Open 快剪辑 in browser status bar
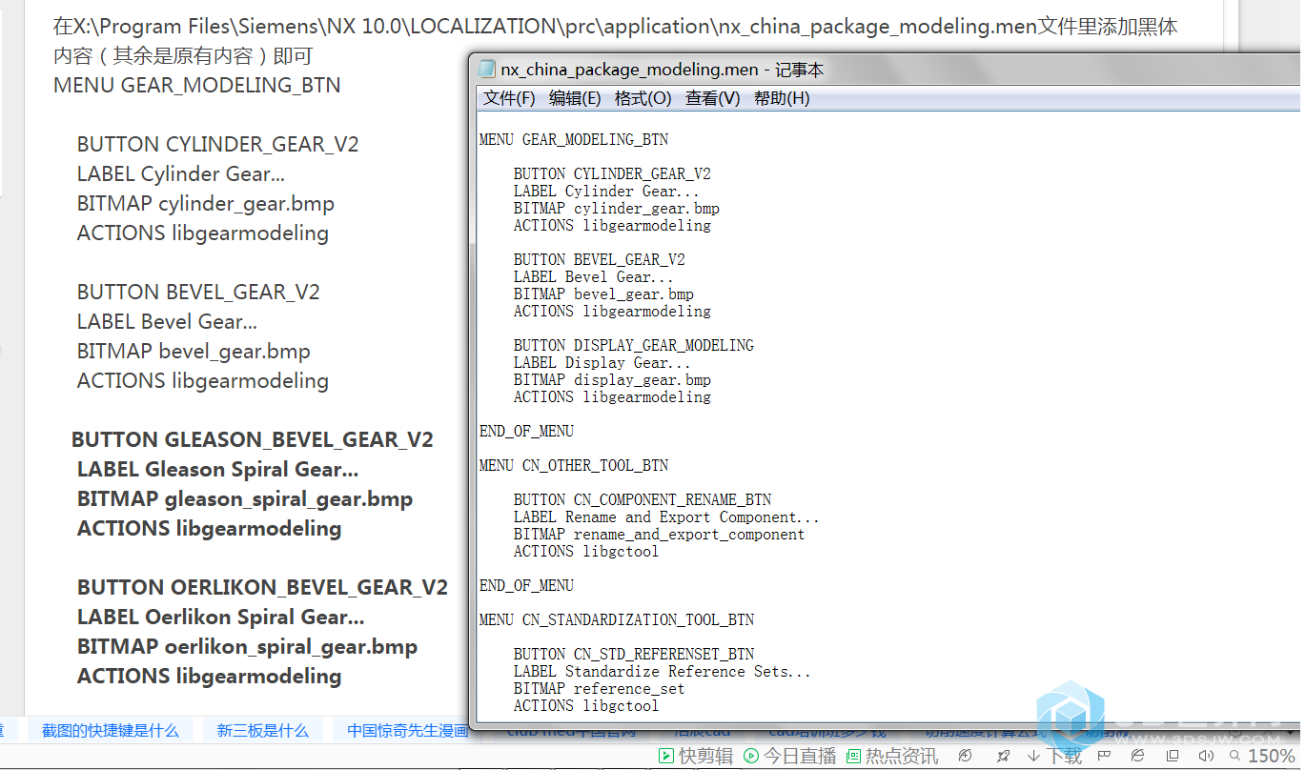 (697, 757)
